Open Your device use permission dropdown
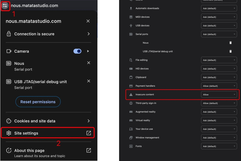This screenshot has width=241, height=161. tap(219, 129)
